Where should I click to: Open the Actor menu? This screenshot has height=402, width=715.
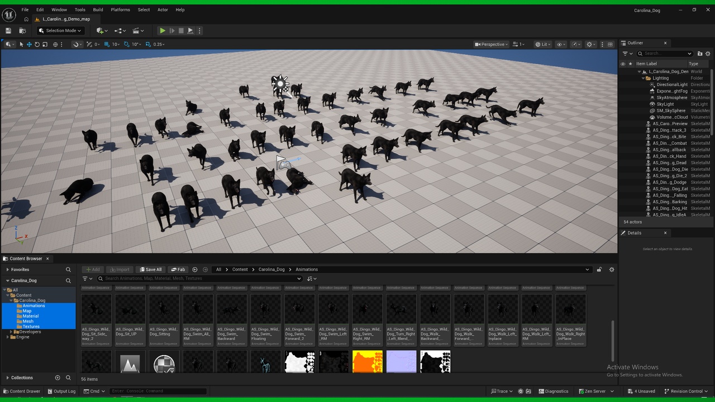tap(163, 9)
